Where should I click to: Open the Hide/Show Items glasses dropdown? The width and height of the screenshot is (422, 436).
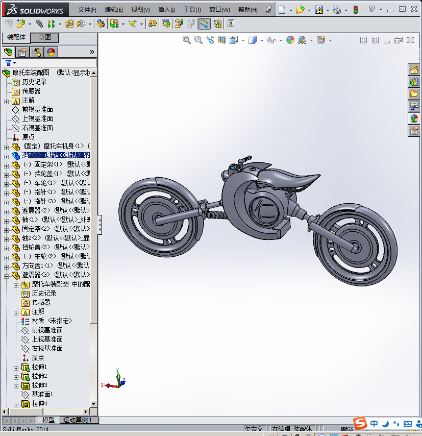pyautogui.click(x=281, y=41)
